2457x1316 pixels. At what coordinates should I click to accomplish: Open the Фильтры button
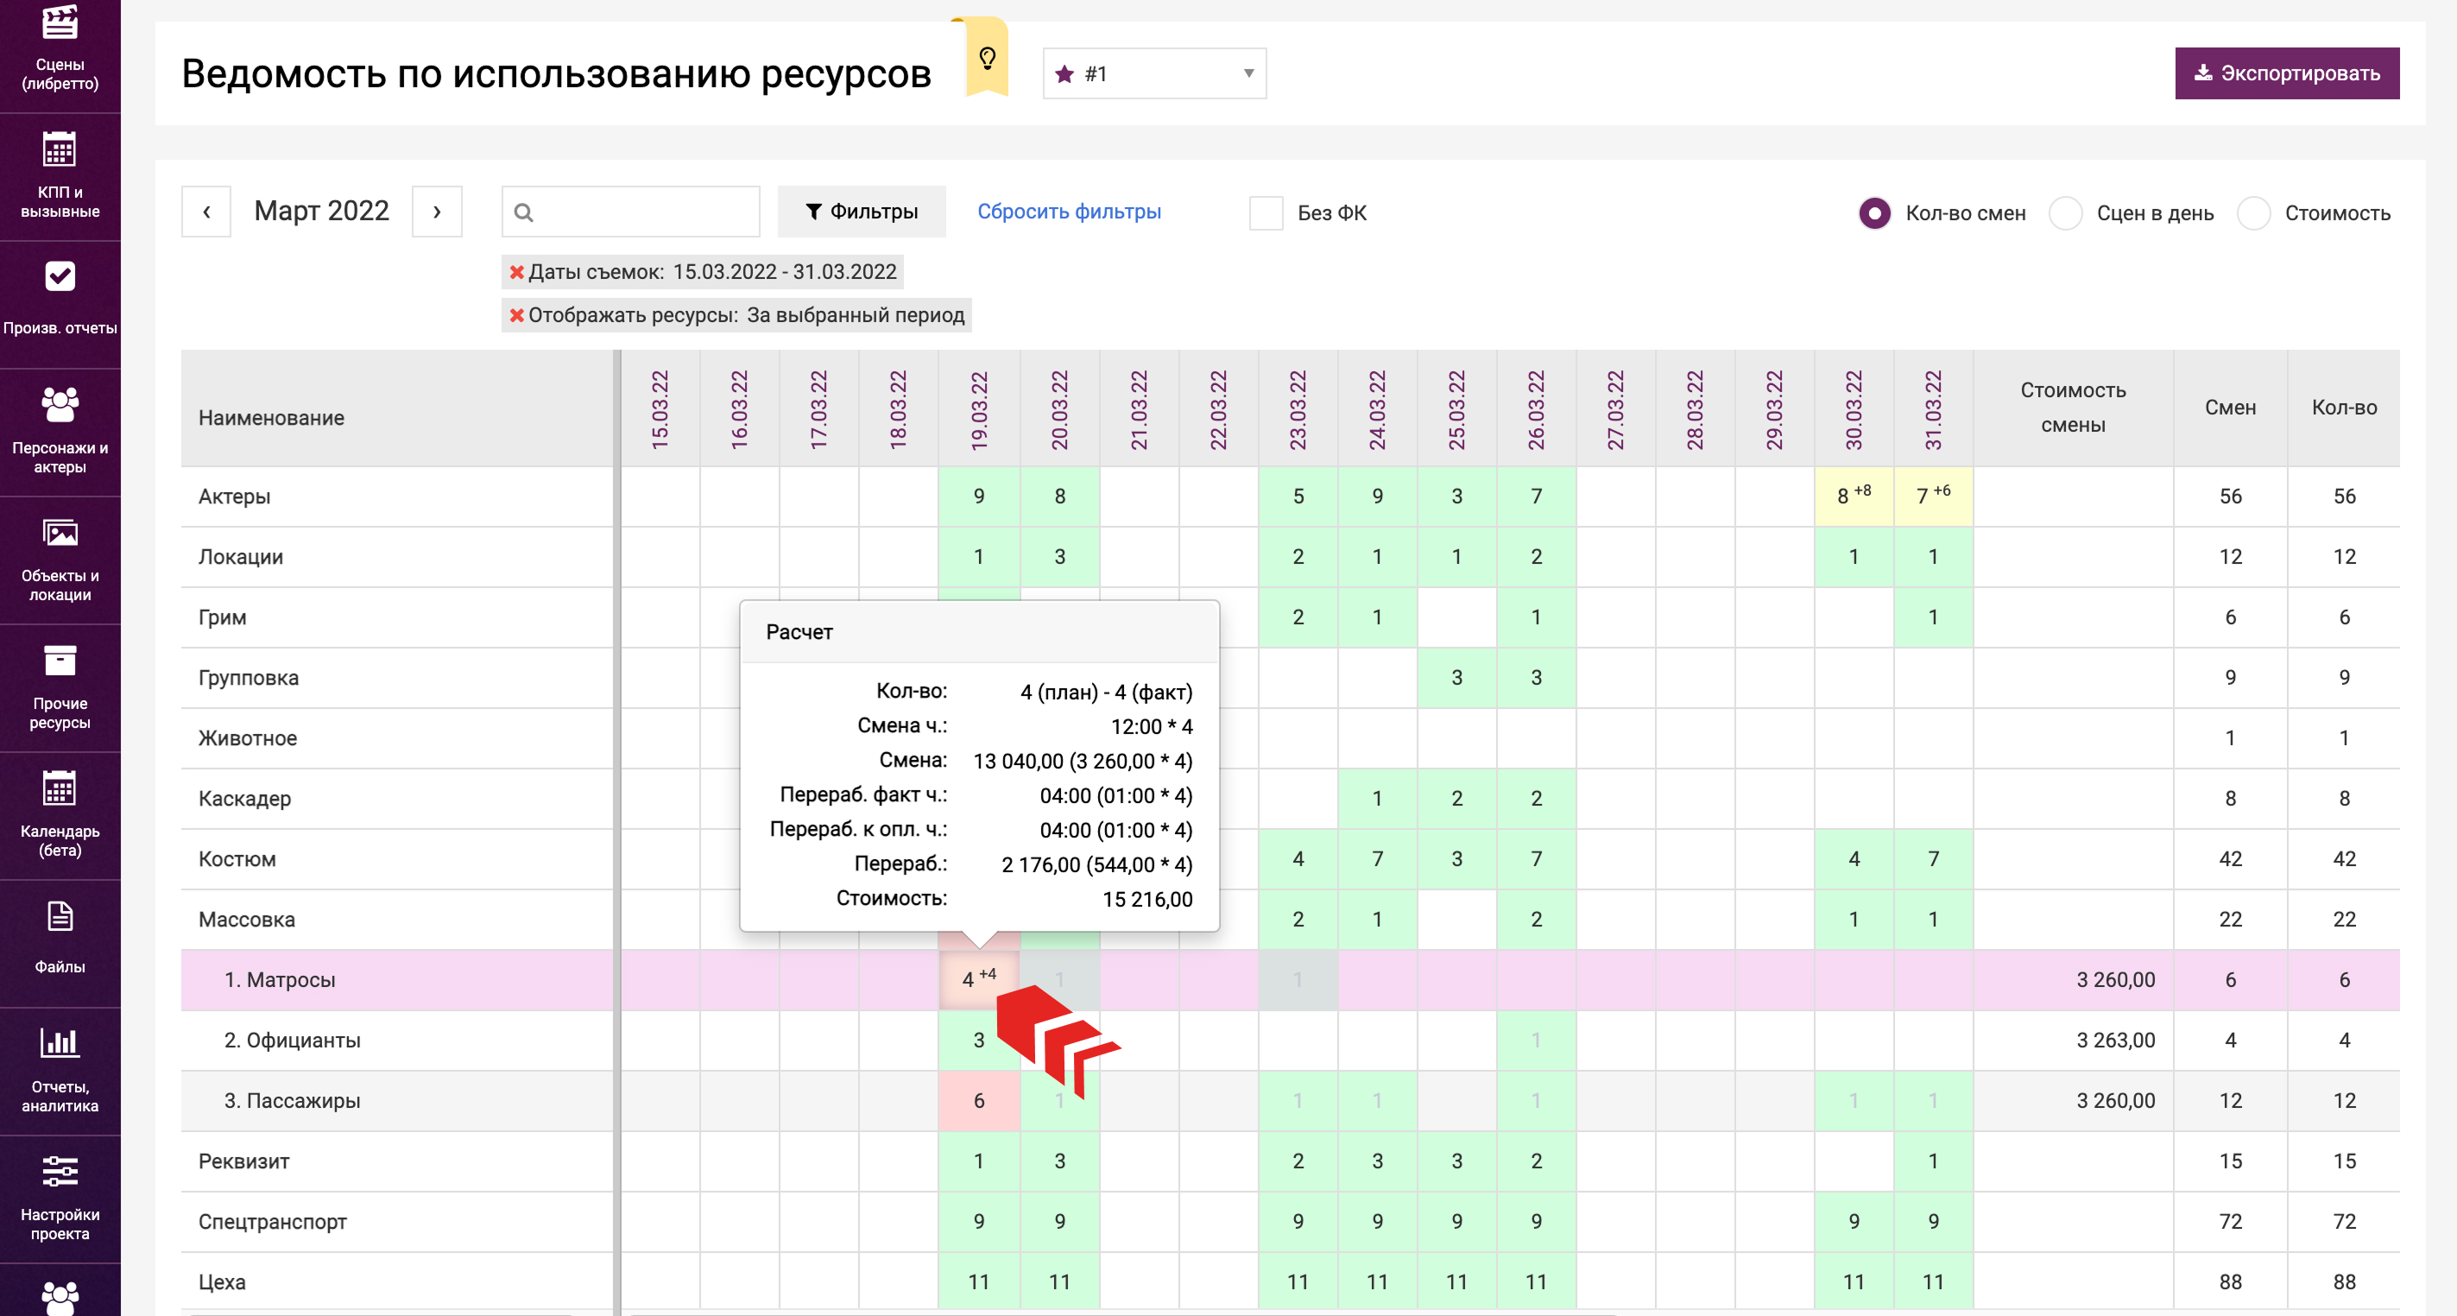862,211
